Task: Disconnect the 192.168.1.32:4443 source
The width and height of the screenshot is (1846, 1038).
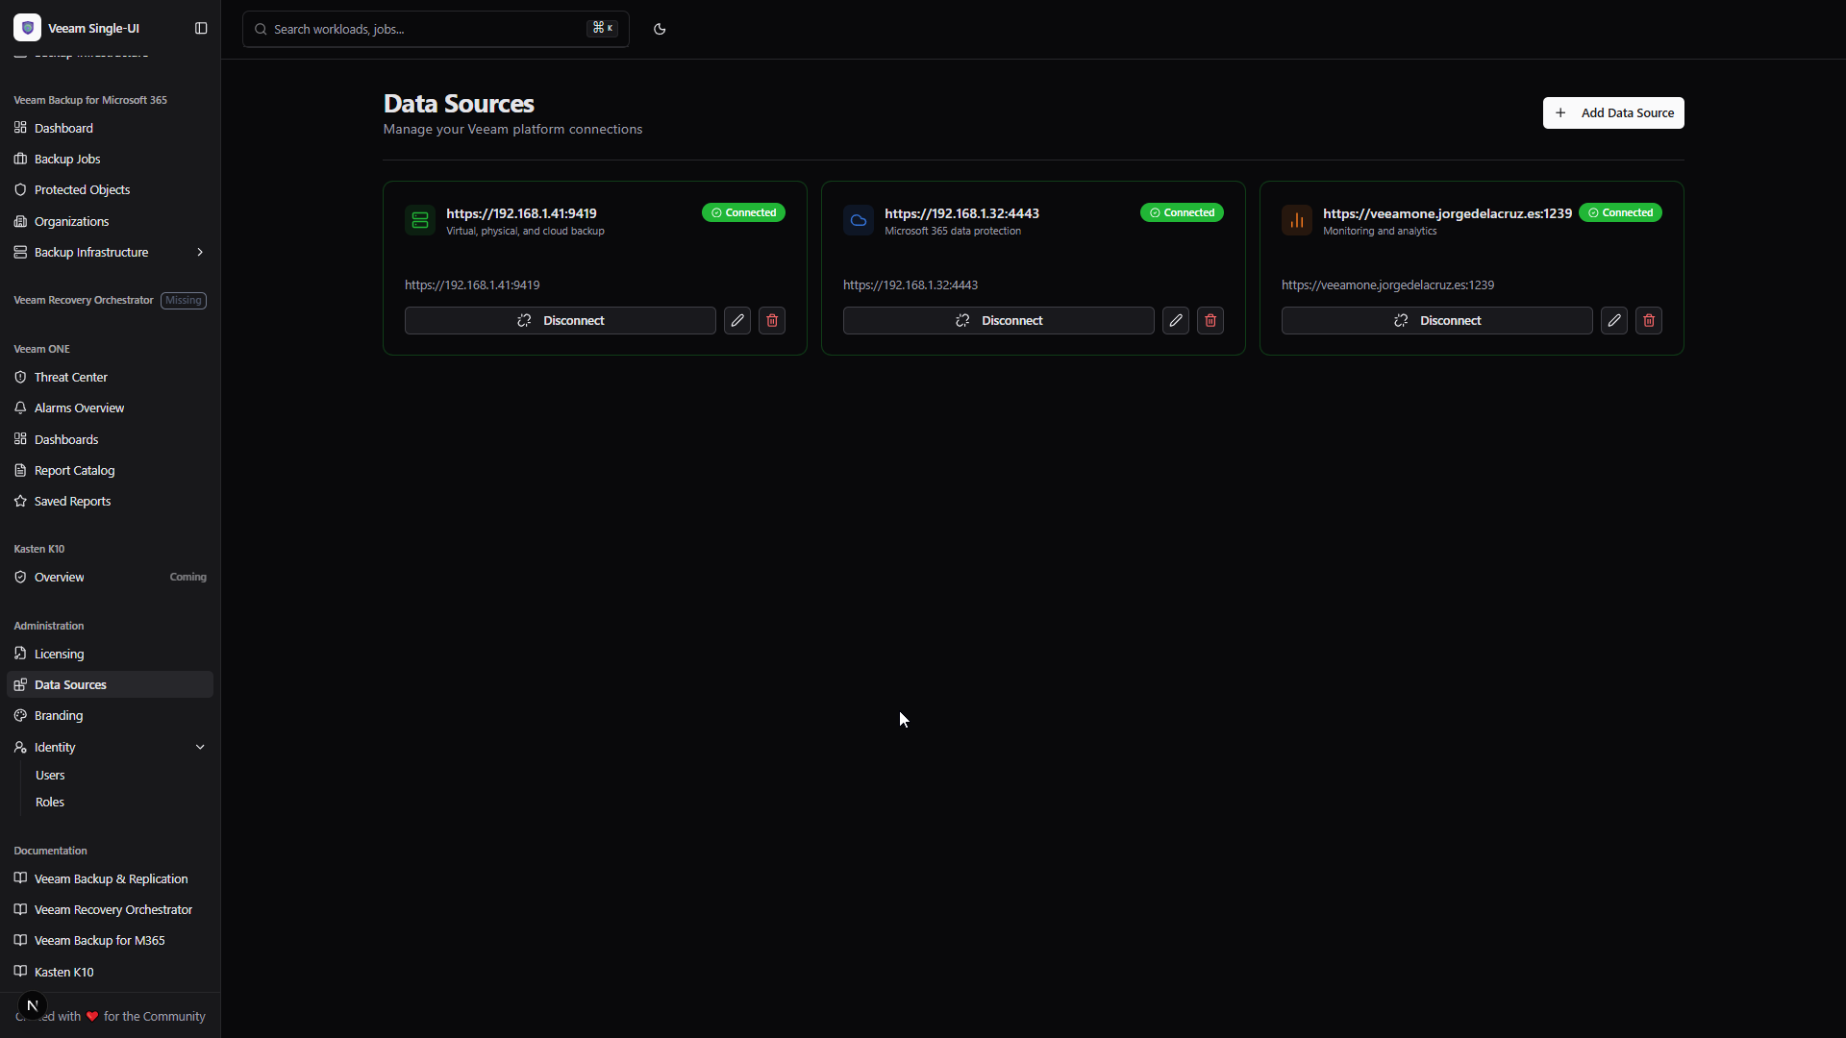Action: point(998,321)
